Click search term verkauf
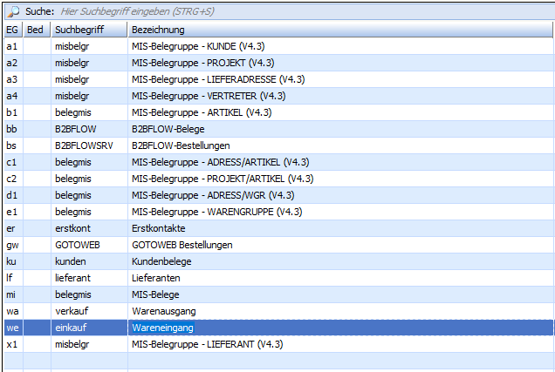 pos(72,311)
